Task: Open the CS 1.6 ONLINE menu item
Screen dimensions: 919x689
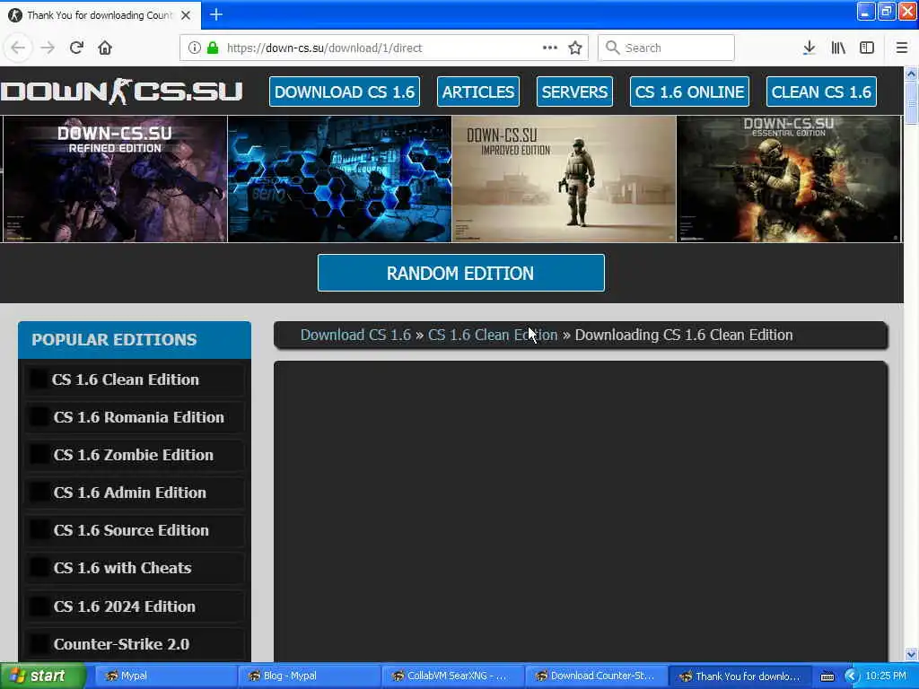Action: coord(689,92)
